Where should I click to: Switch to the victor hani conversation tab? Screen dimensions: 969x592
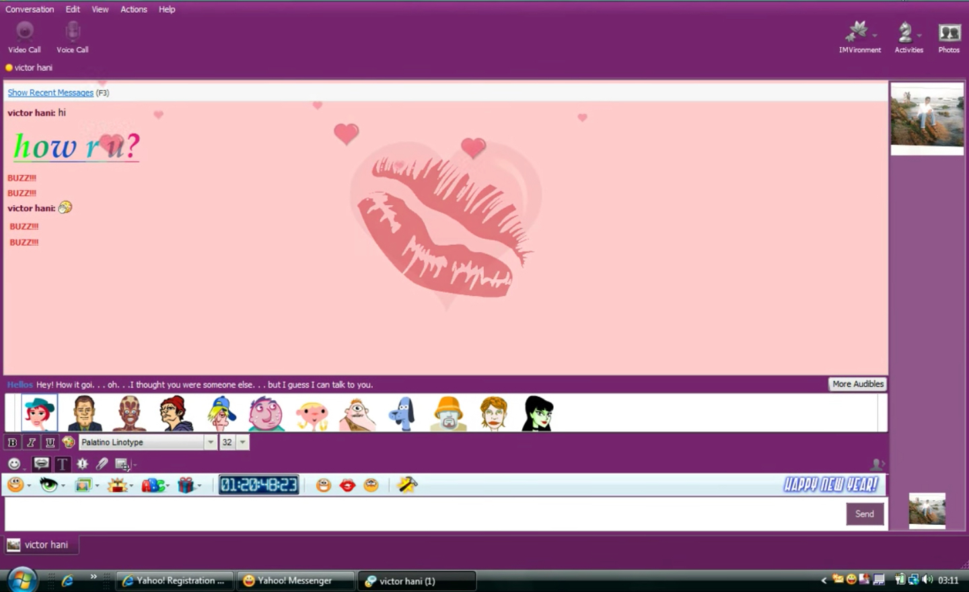pos(42,544)
